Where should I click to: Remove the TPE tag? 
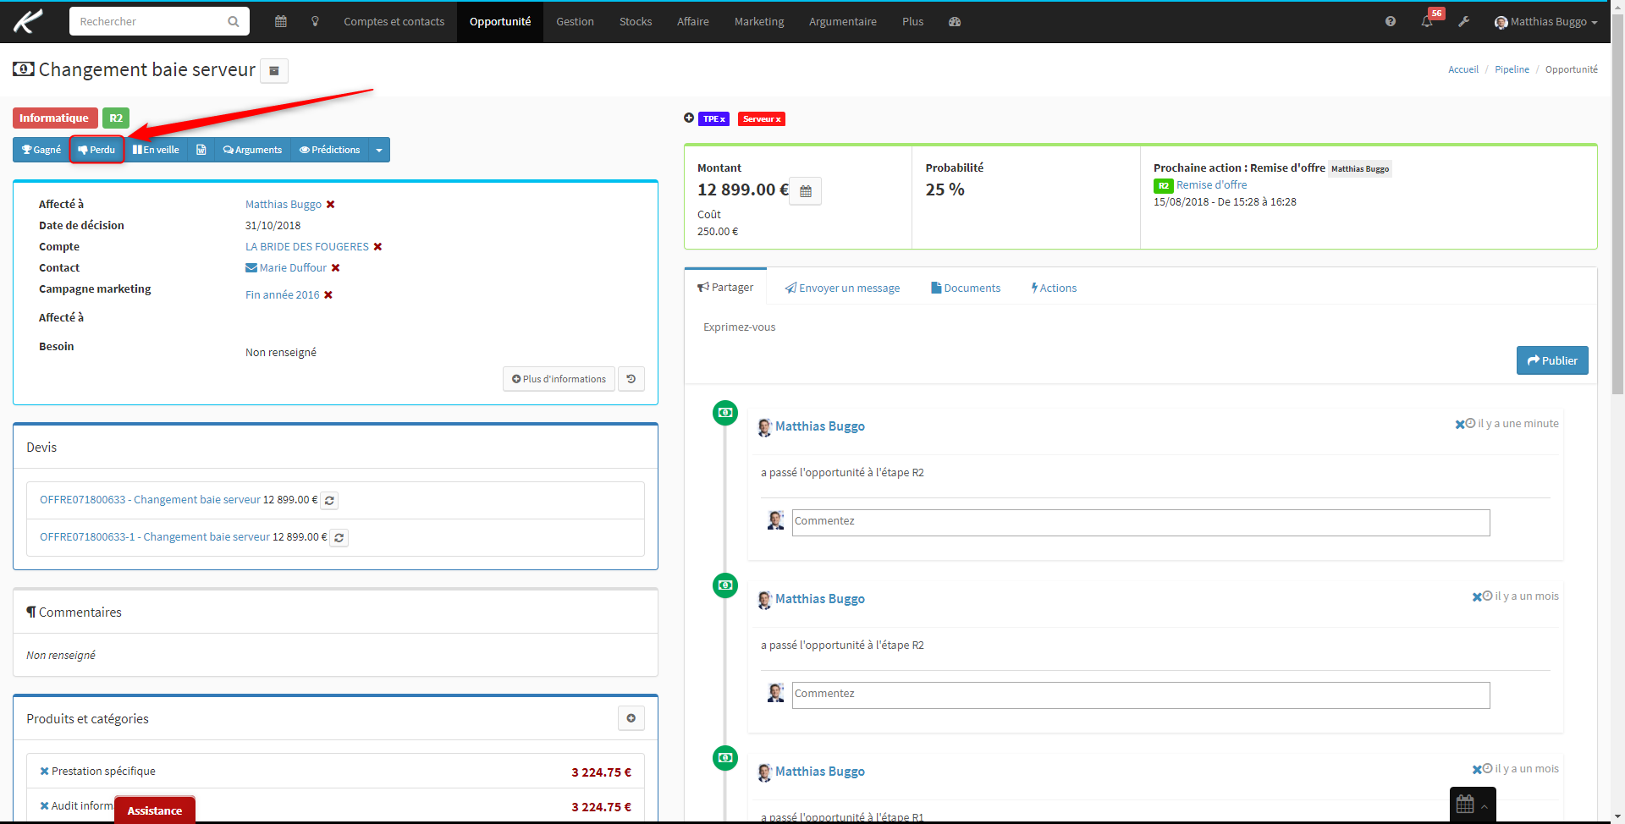click(723, 119)
